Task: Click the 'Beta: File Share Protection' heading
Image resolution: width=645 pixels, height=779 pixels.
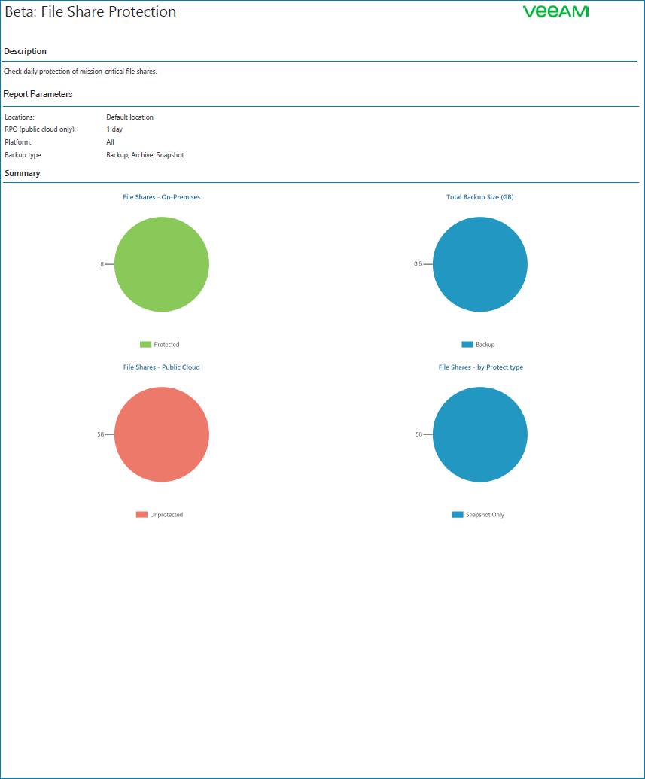Action: coord(90,11)
